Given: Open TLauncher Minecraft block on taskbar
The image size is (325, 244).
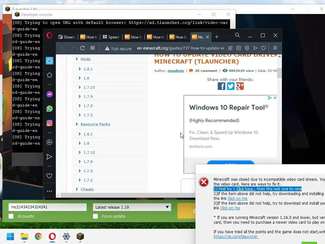Looking at the screenshot, I should click(x=80, y=236).
